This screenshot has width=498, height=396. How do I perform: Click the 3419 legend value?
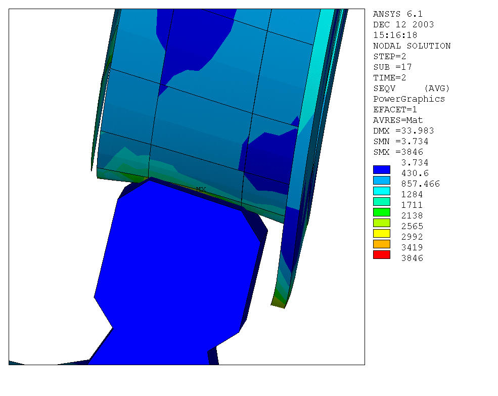[412, 248]
